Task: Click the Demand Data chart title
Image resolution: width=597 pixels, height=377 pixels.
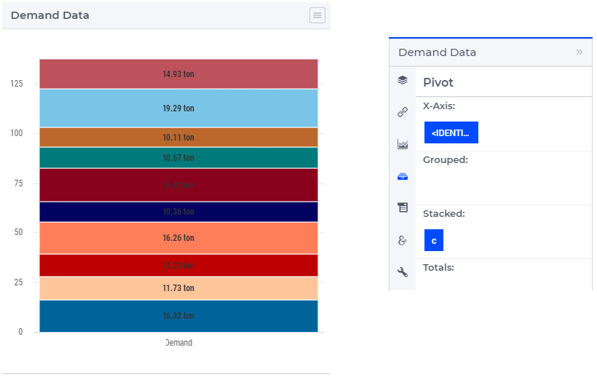Action: [x=50, y=15]
